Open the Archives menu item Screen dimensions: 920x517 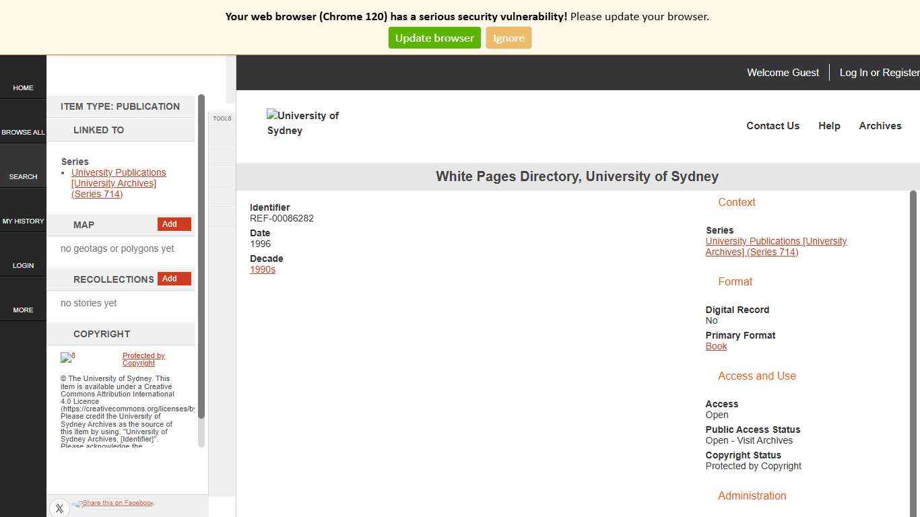[880, 126]
